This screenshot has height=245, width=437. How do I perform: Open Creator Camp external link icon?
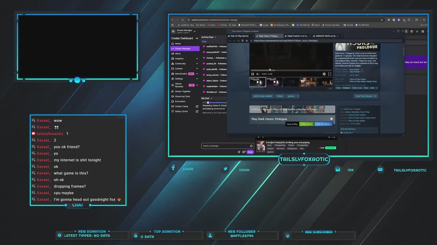click(x=197, y=106)
